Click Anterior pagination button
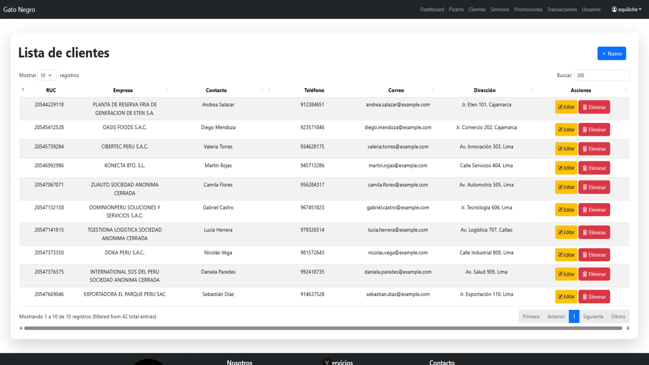This screenshot has height=365, width=649. click(x=556, y=317)
